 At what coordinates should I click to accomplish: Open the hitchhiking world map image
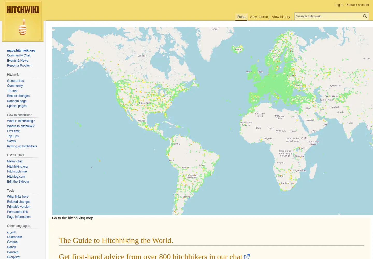(x=212, y=121)
